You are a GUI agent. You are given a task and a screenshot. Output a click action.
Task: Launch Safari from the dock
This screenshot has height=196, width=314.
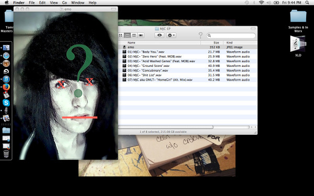[6, 55]
